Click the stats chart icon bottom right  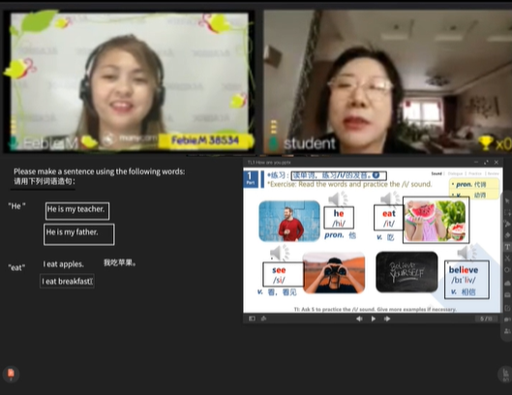tap(505, 374)
